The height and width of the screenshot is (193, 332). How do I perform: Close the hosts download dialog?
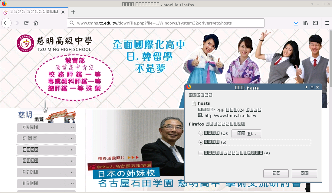tap(317, 87)
